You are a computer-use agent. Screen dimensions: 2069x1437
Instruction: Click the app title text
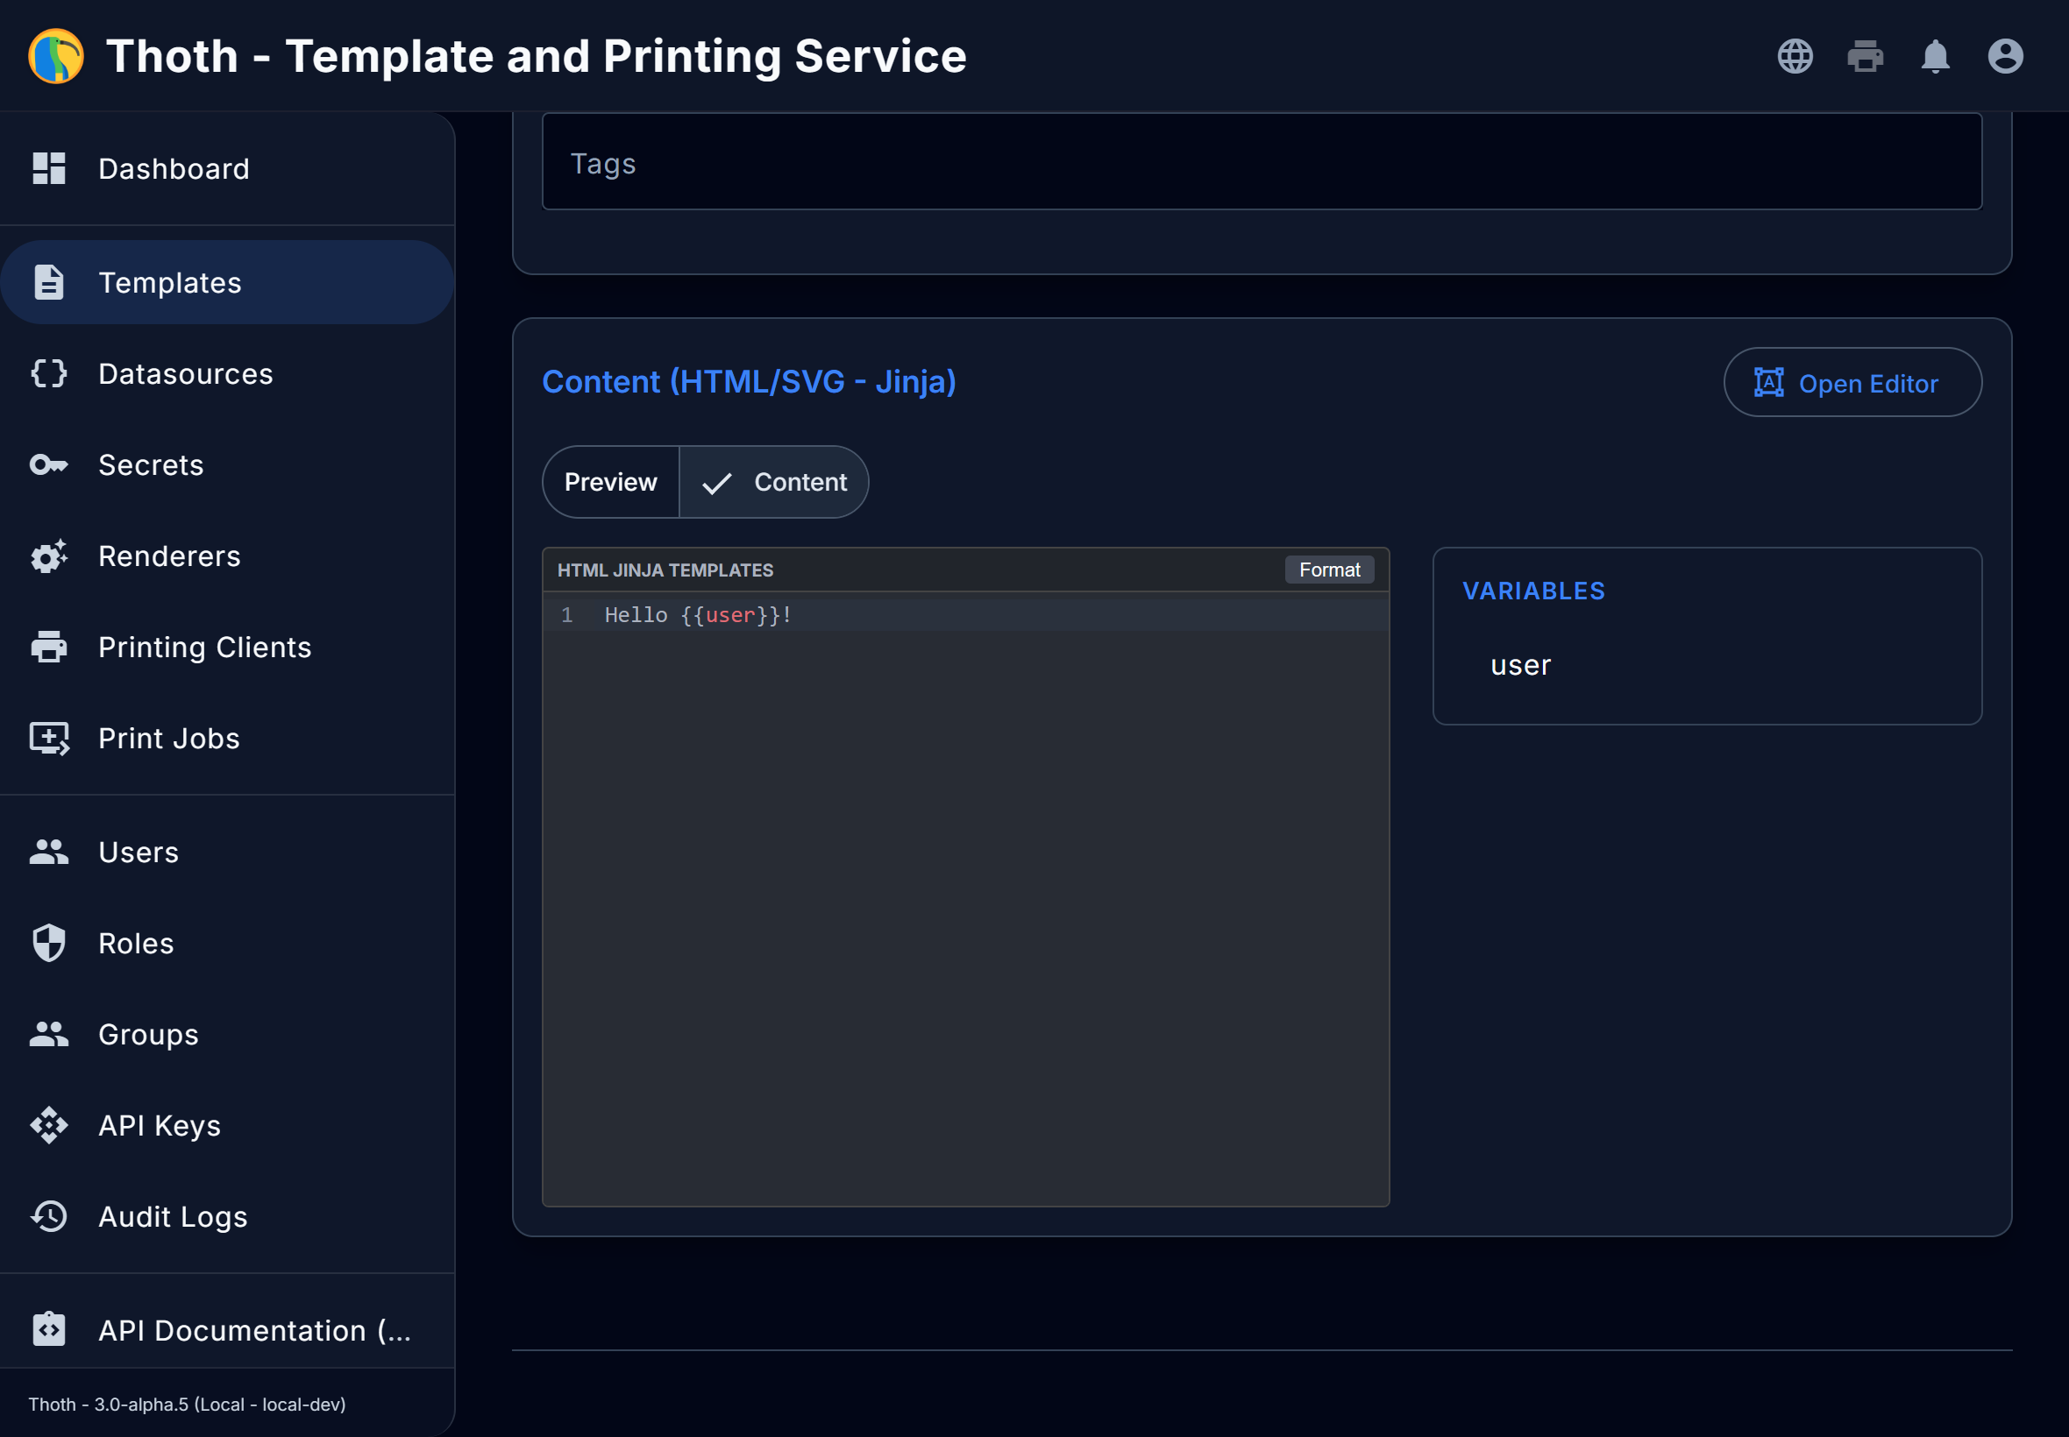pos(536,56)
